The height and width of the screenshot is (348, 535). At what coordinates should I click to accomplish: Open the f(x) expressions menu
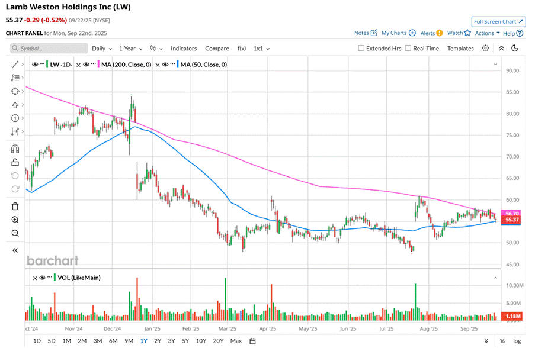tap(242, 49)
